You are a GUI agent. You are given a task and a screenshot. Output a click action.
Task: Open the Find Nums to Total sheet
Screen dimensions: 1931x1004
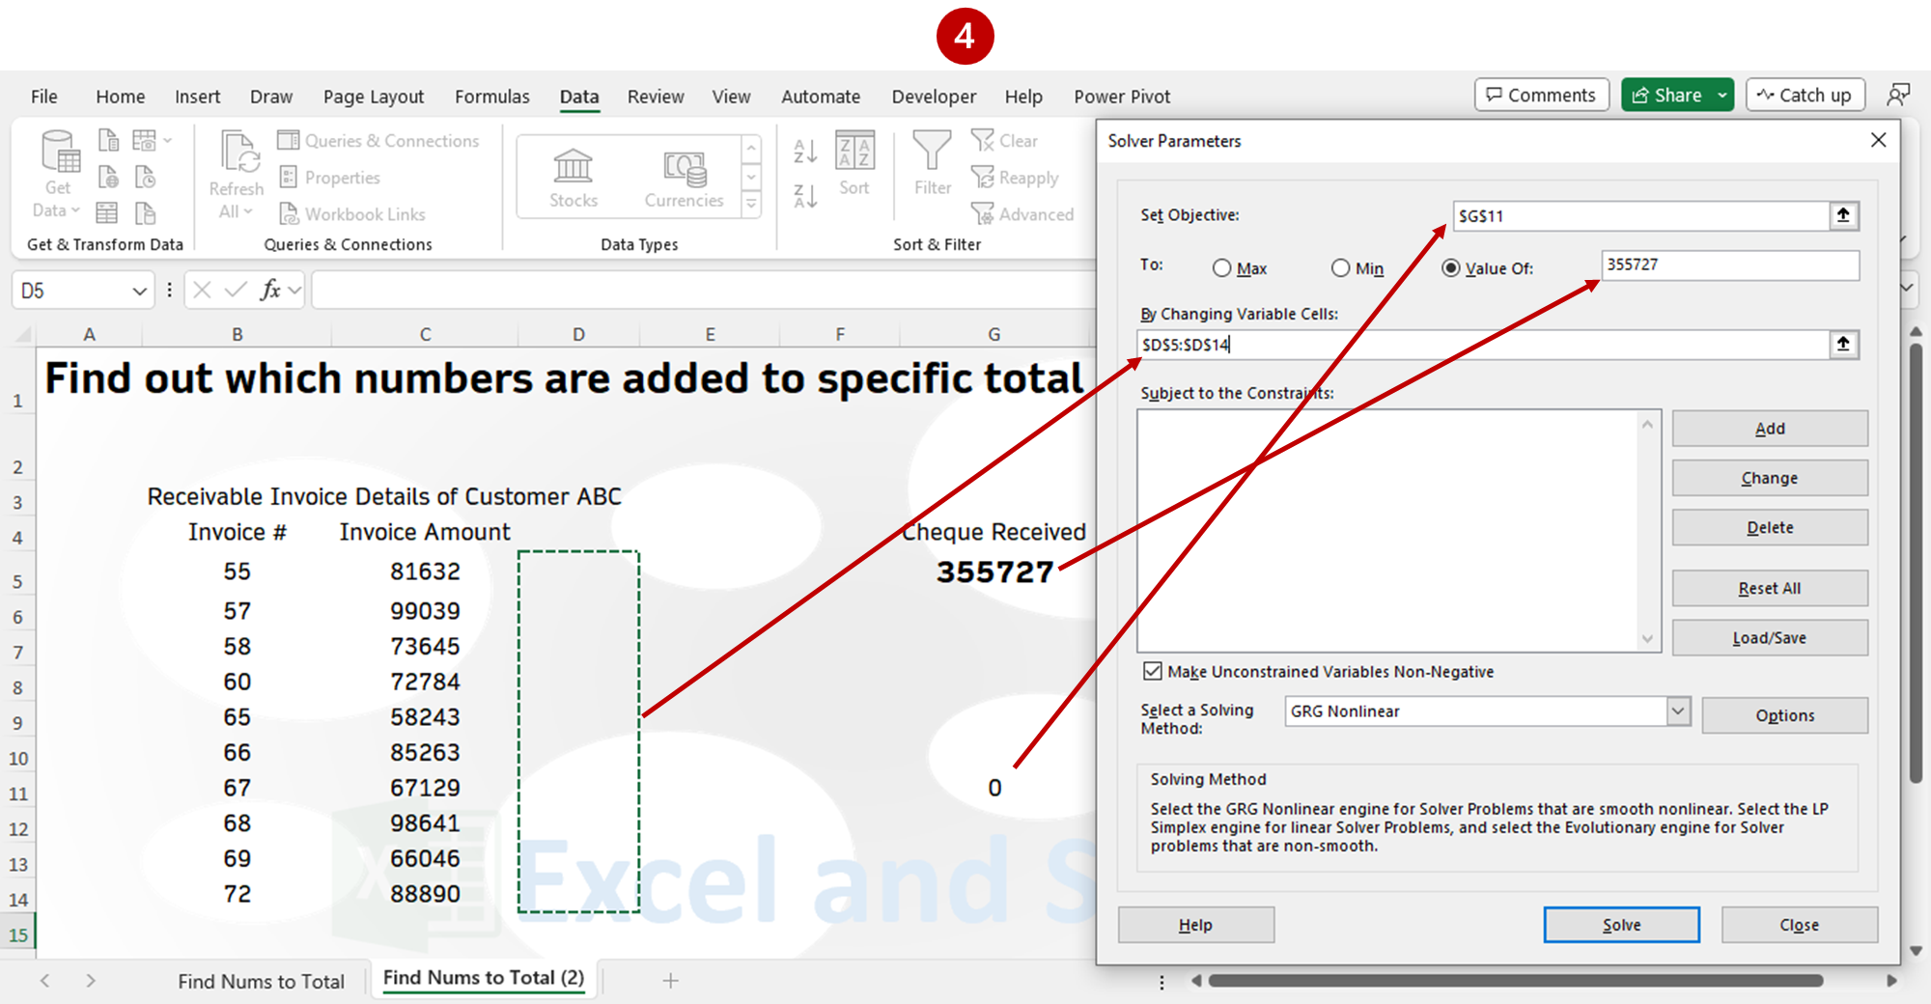coord(261,979)
